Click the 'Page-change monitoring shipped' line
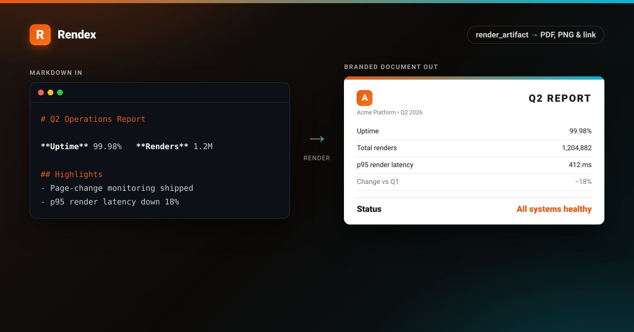634x332 pixels. pyautogui.click(x=117, y=188)
